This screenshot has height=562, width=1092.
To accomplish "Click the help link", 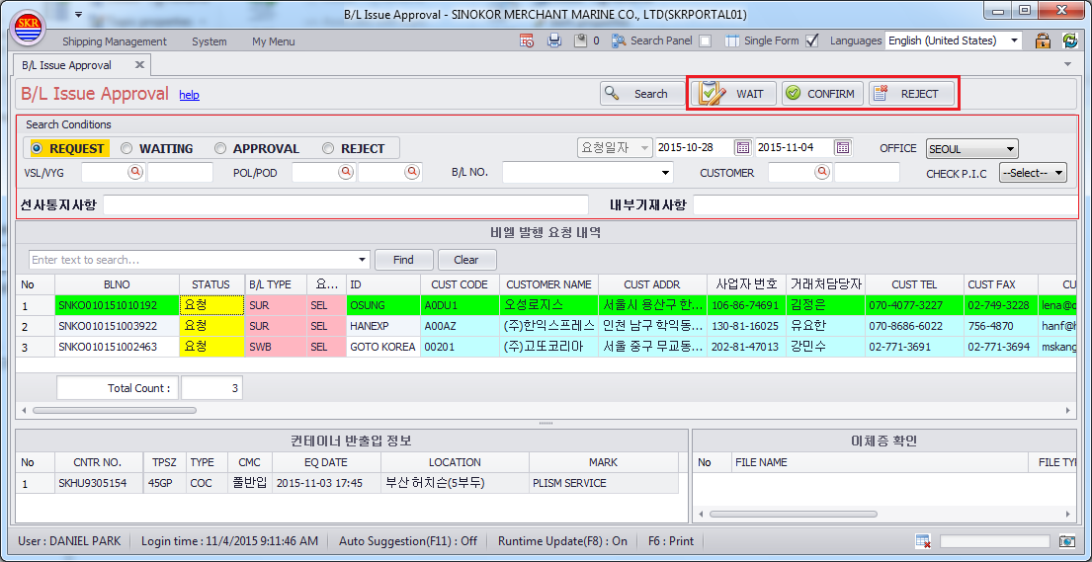I will 189,96.
